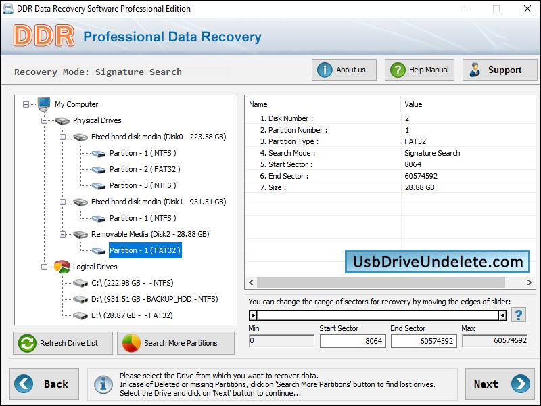This screenshot has width=541, height=406.
Task: Click the Logical Drives pie chart icon
Action: click(62, 267)
